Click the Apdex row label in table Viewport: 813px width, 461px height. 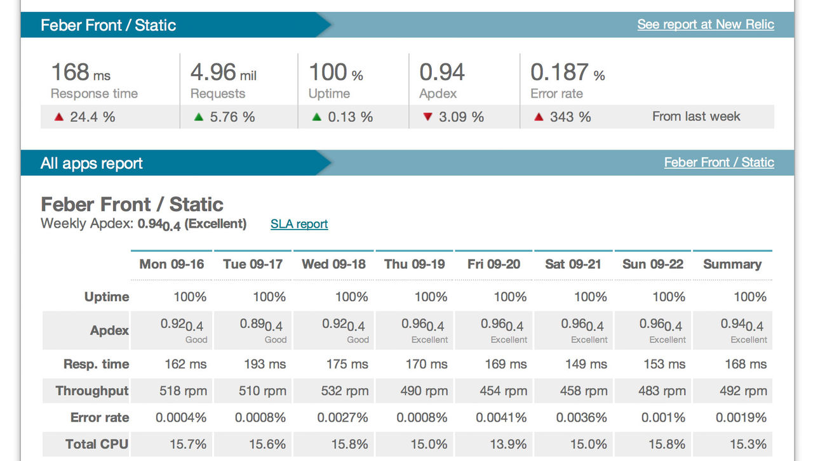point(109,330)
